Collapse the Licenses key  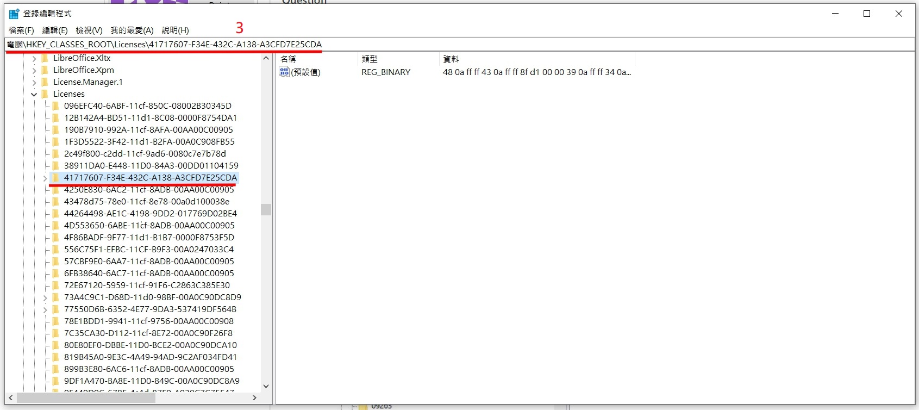click(34, 94)
